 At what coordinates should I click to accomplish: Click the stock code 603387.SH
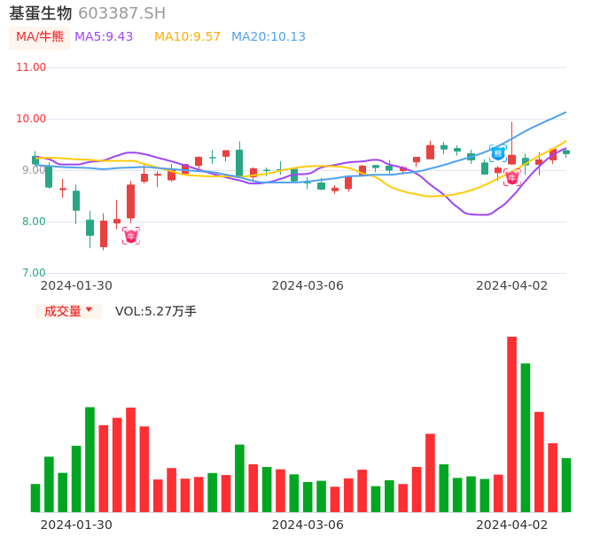(121, 13)
